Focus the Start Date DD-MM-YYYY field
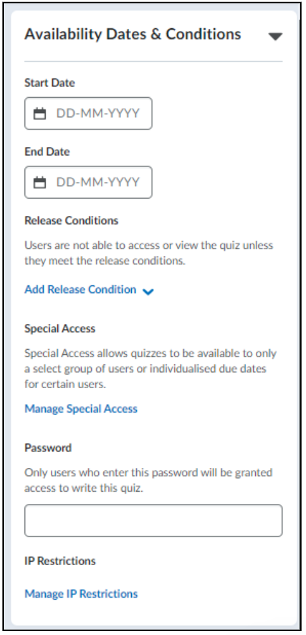The height and width of the screenshot is (635, 306). click(88, 113)
